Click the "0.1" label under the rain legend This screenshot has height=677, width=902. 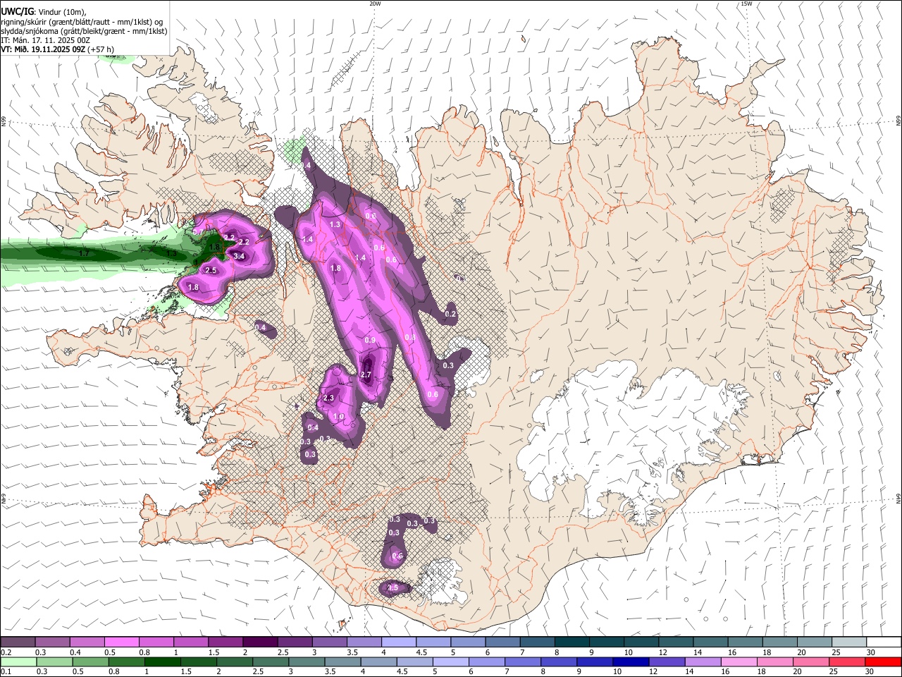pos(6,672)
